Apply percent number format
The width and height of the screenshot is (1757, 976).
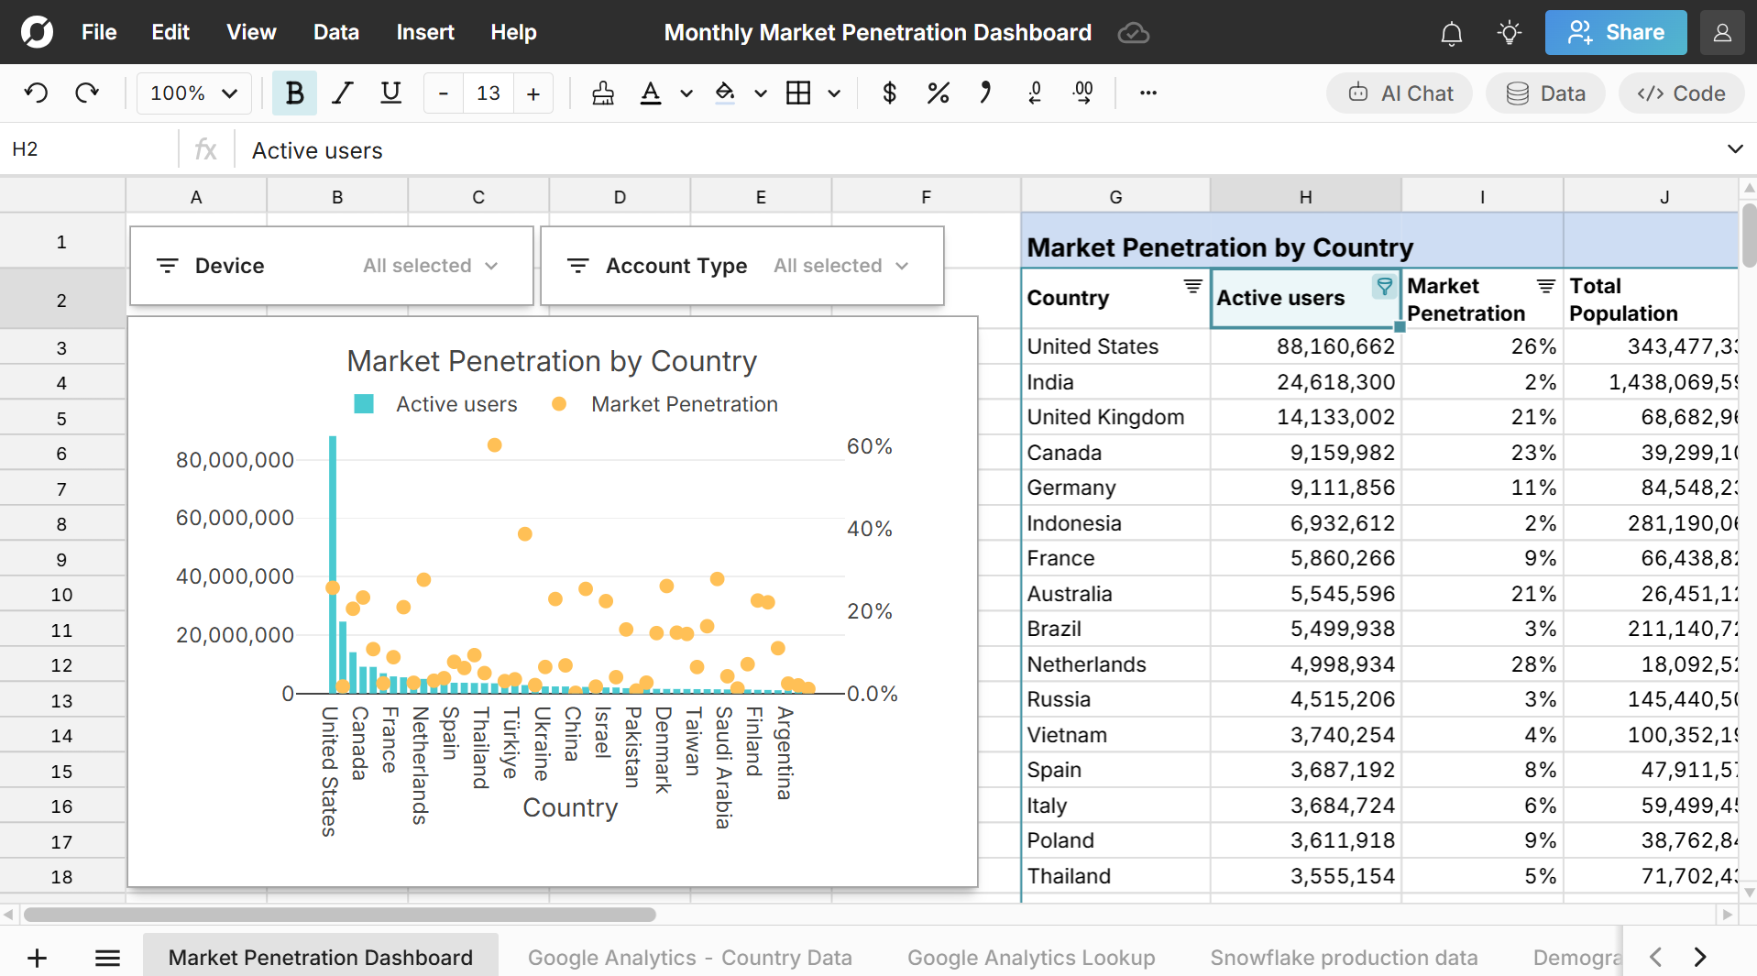click(938, 93)
